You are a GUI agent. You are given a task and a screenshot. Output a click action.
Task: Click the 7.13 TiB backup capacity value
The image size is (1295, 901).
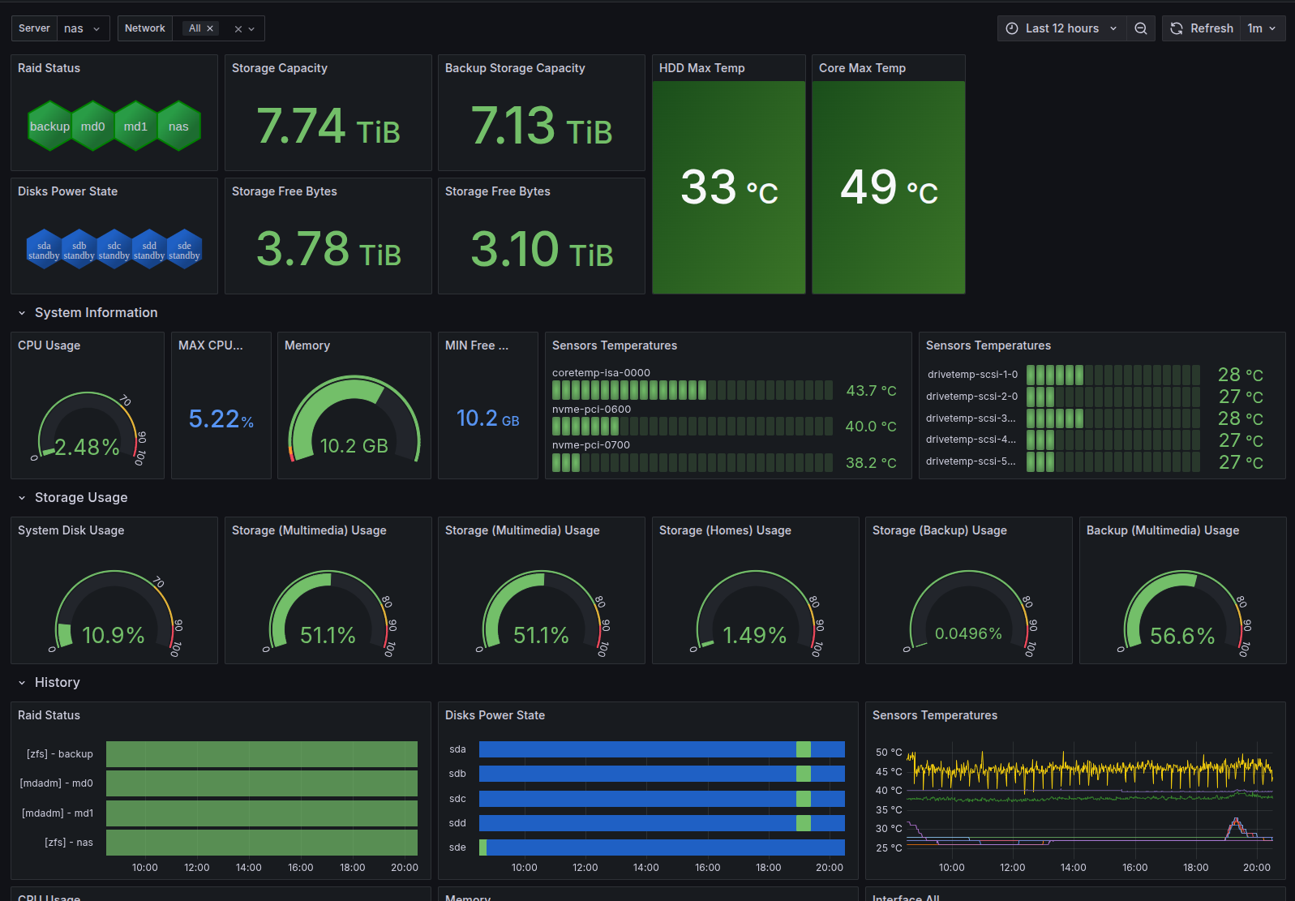click(x=542, y=127)
